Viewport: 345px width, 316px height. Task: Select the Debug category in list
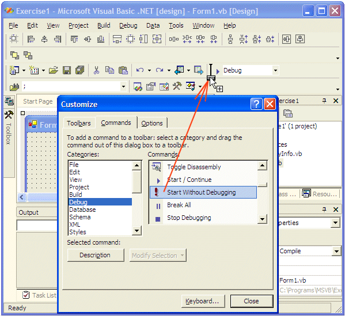(x=100, y=202)
